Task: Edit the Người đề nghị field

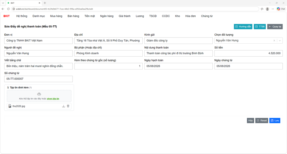Action: 38,53
